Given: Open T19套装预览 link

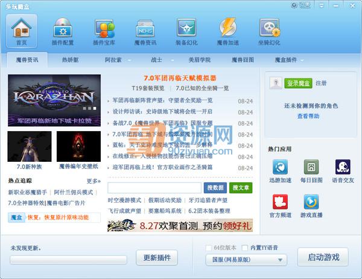Looking at the screenshot, I should (148, 88).
